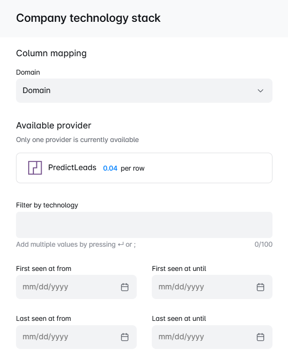Click the Available provider section title
This screenshot has height=364, width=288.
pos(54,126)
